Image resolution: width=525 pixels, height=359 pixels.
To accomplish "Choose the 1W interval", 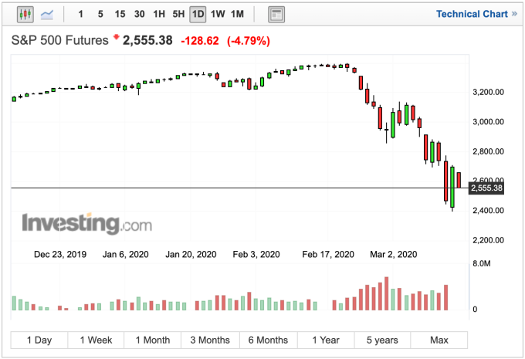I will click(218, 14).
